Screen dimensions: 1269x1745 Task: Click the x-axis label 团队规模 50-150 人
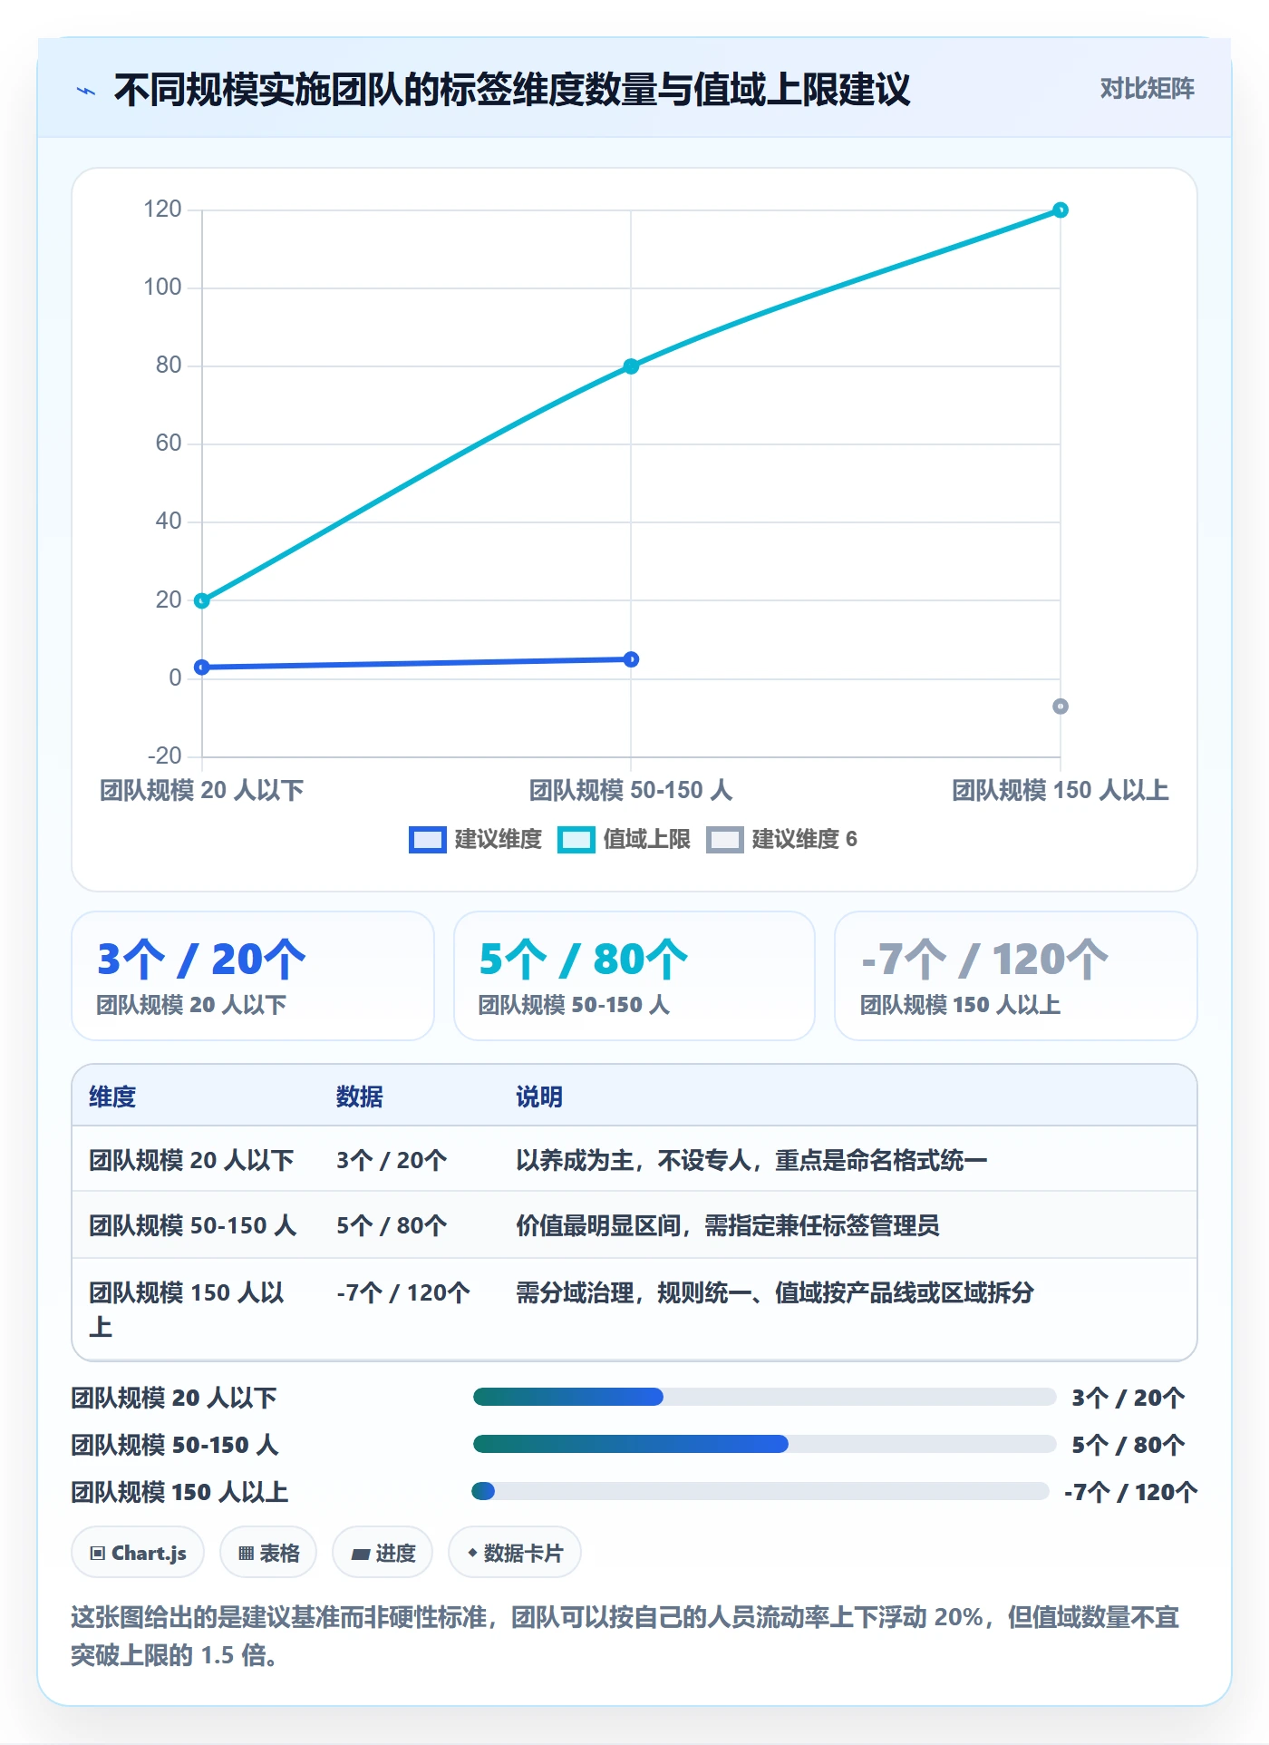(x=631, y=790)
